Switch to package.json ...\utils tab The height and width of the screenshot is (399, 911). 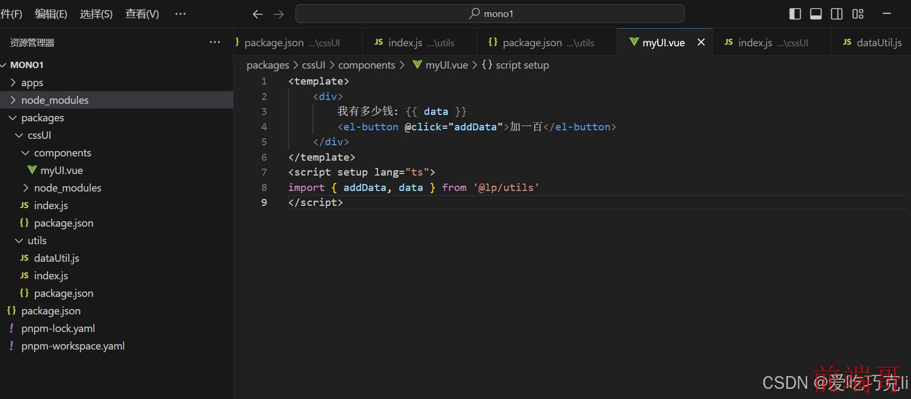[x=547, y=43]
